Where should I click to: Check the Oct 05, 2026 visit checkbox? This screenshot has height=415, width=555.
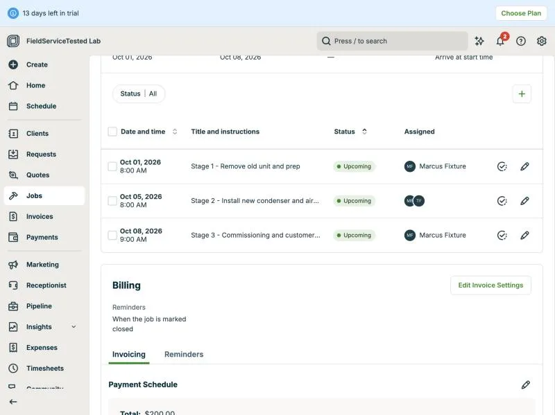pos(112,201)
